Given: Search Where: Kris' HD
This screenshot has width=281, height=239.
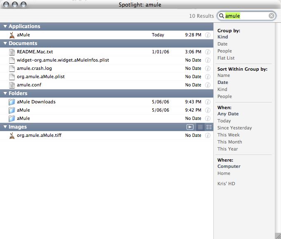Looking at the screenshot, I should point(226,184).
